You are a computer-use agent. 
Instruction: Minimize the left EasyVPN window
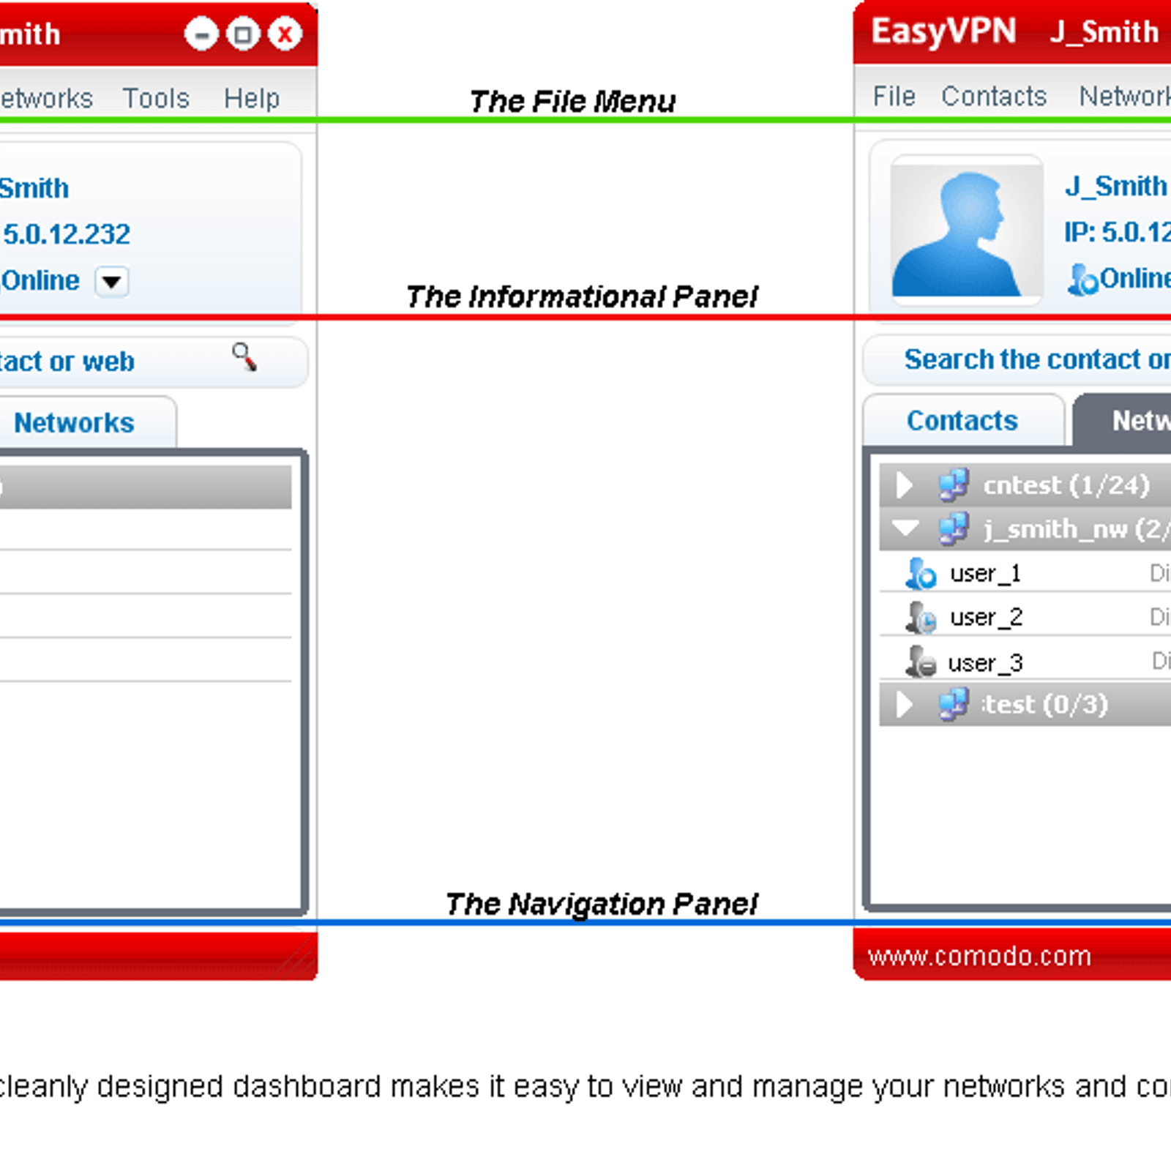201,34
